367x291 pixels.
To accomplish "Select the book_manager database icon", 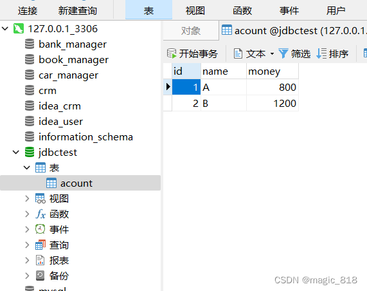I will point(30,60).
